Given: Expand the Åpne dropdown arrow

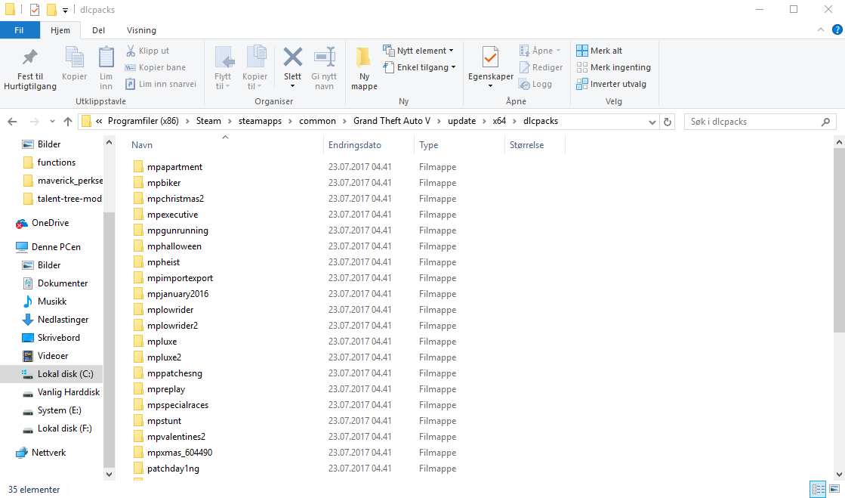Looking at the screenshot, I should point(558,51).
